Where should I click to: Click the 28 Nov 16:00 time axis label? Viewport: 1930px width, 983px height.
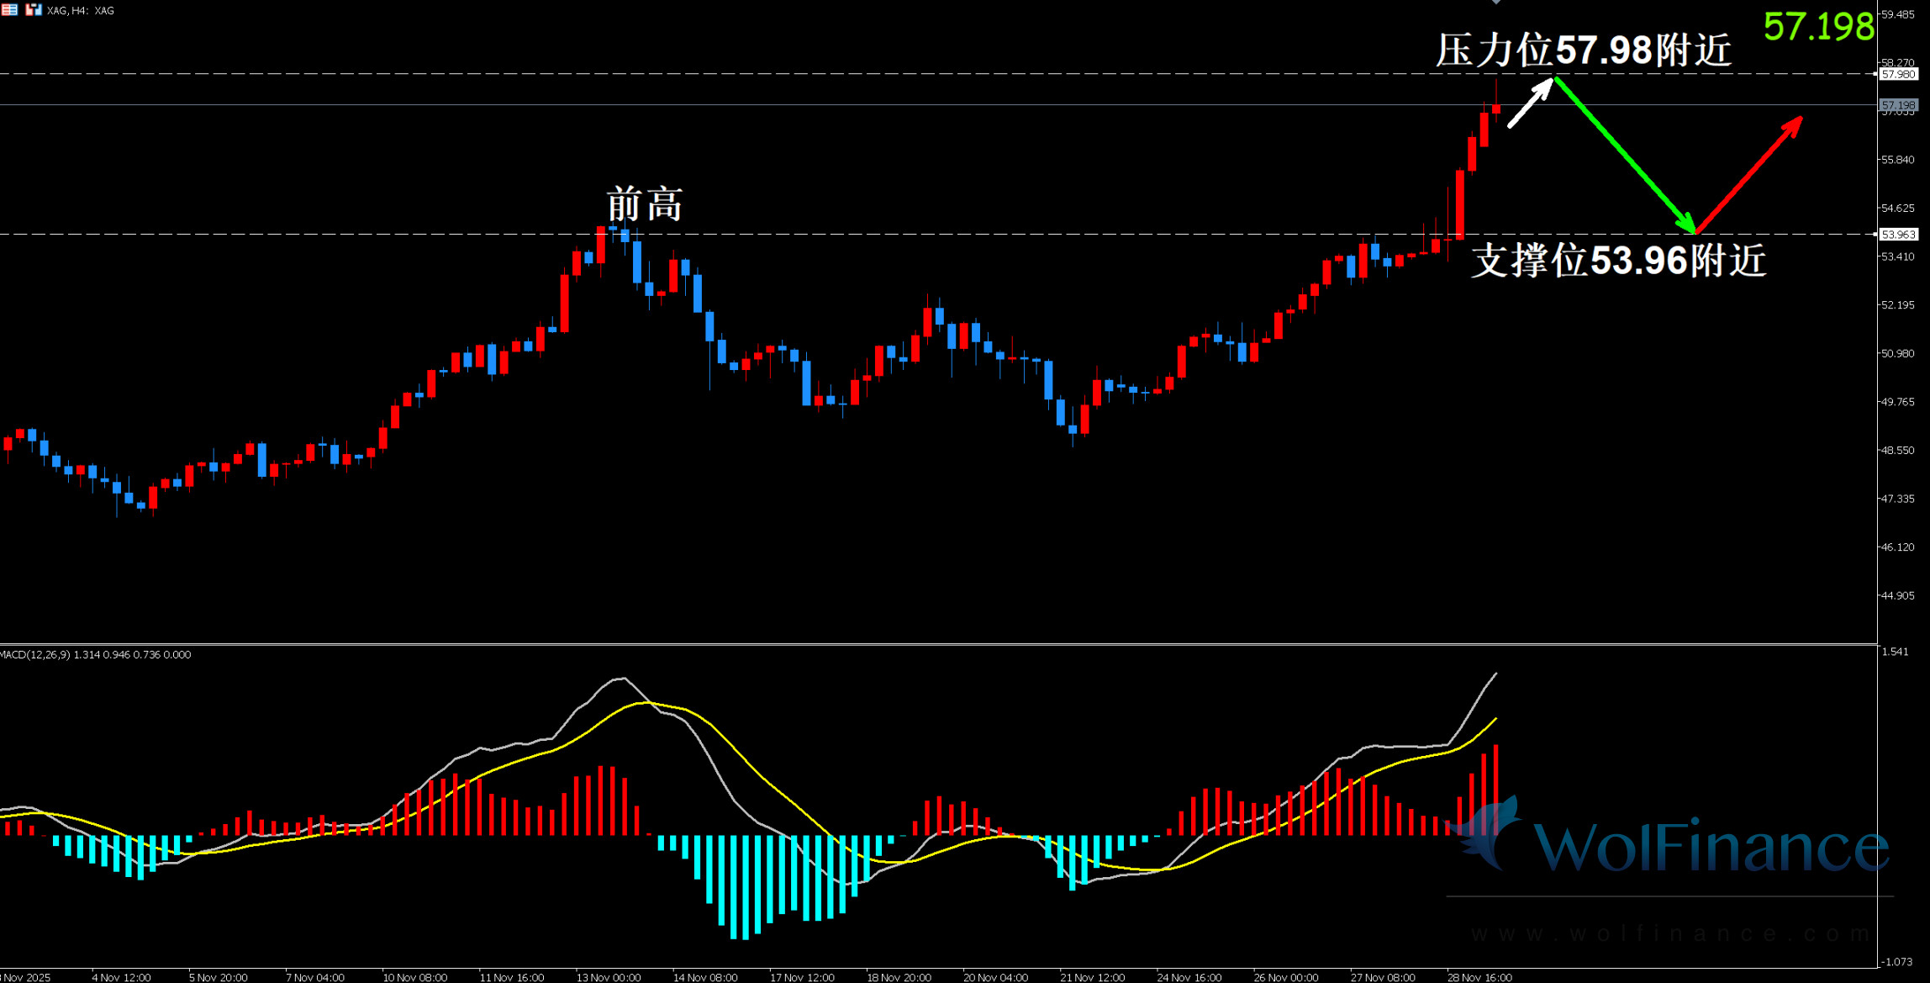tap(1479, 977)
